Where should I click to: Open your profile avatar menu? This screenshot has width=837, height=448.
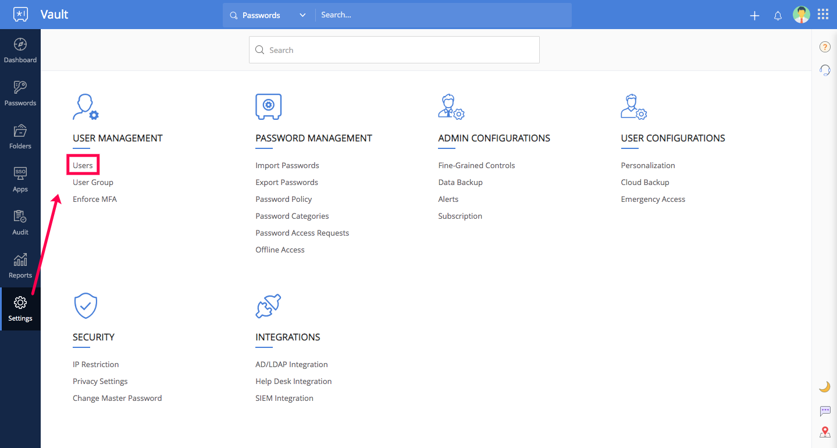pyautogui.click(x=801, y=15)
